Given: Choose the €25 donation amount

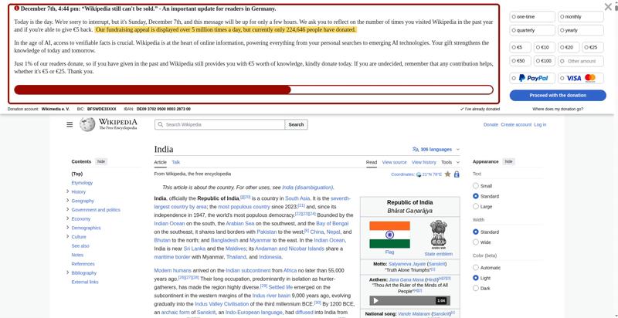Looking at the screenshot, I should 593,47.
